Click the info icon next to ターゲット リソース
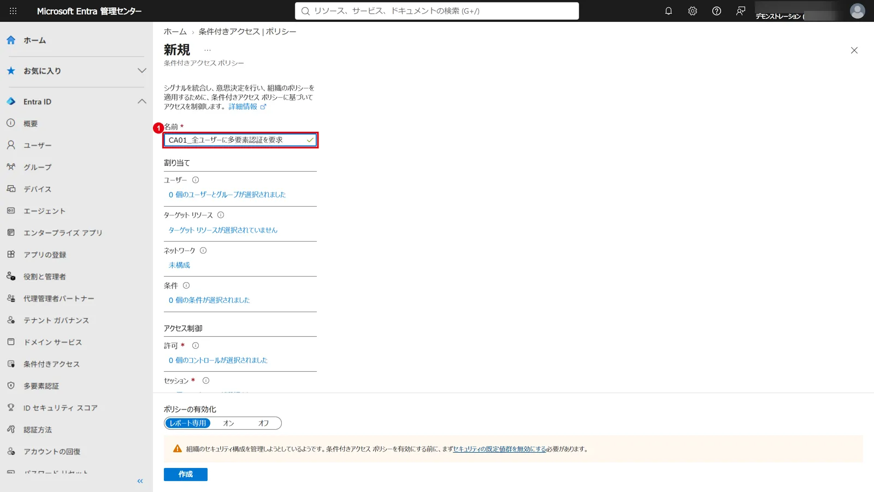The height and width of the screenshot is (492, 874). [221, 215]
